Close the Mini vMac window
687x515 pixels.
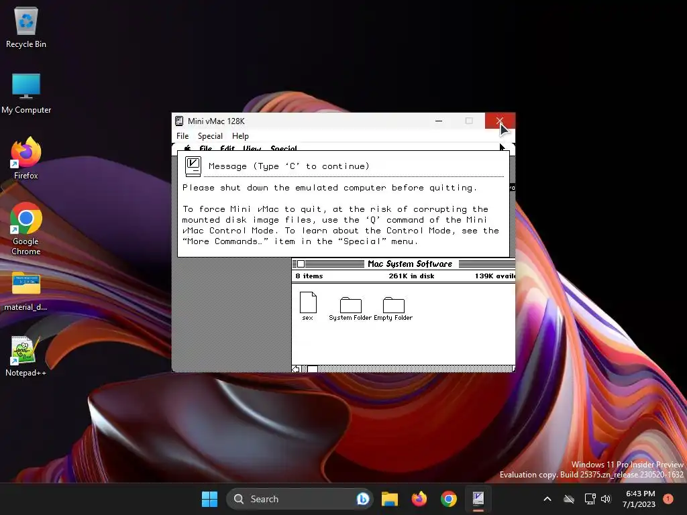pyautogui.click(x=500, y=121)
